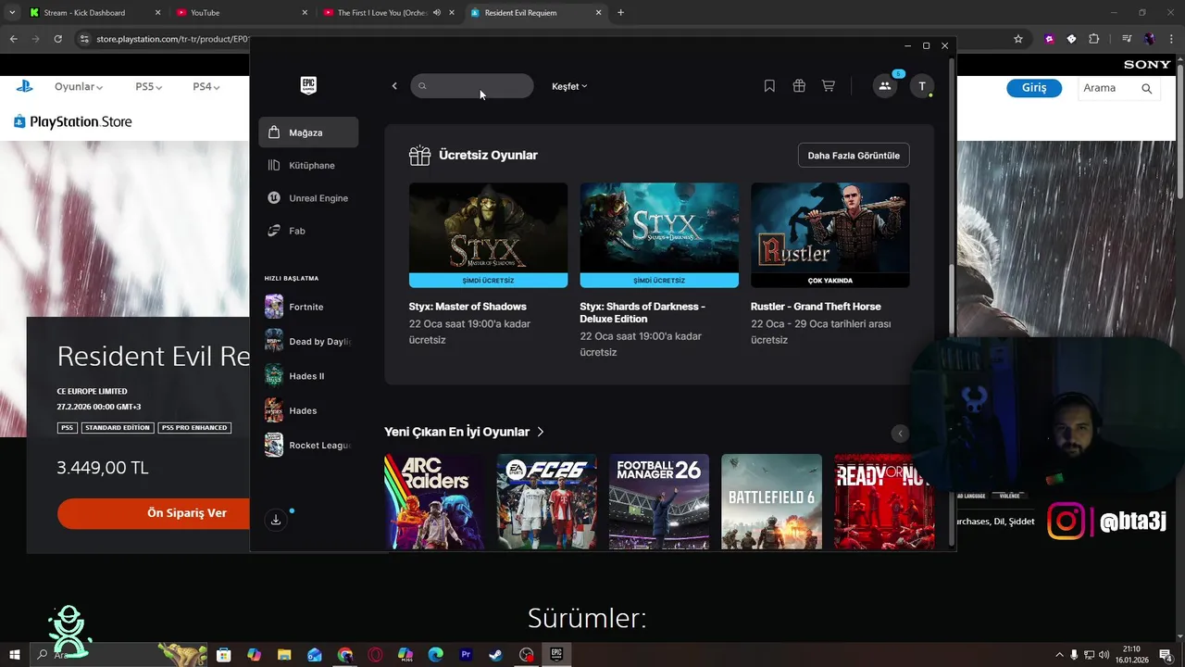1185x667 pixels.
Task: Go back with the Epic launcher arrow
Action: coord(394,86)
